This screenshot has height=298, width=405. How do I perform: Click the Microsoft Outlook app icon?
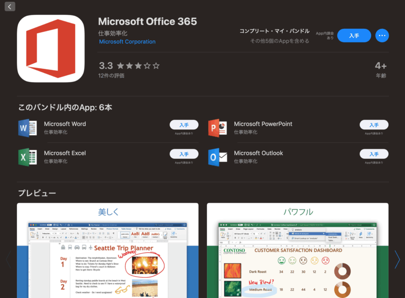click(217, 157)
